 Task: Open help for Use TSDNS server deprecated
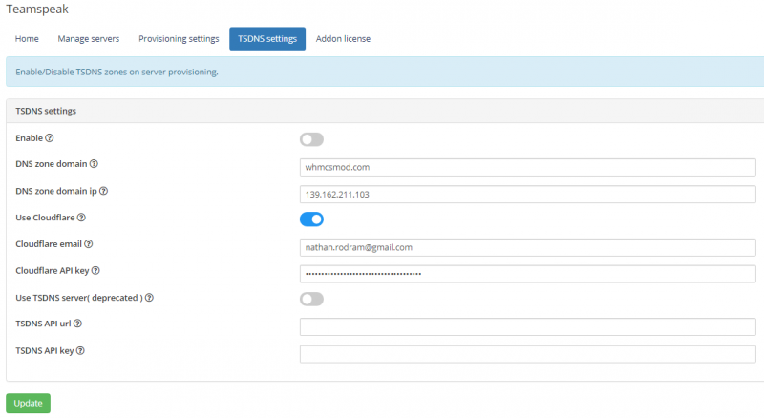tap(149, 297)
